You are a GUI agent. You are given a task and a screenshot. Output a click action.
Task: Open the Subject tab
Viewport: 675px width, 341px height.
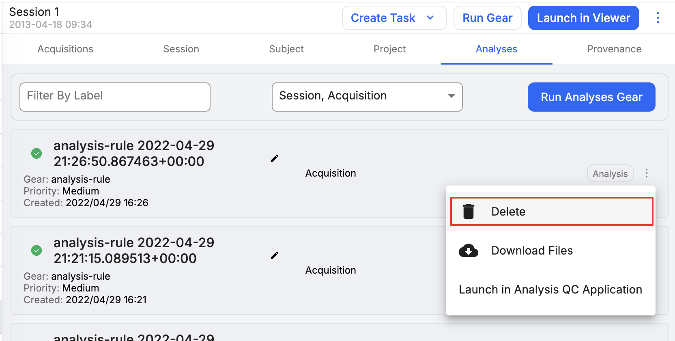(x=286, y=49)
